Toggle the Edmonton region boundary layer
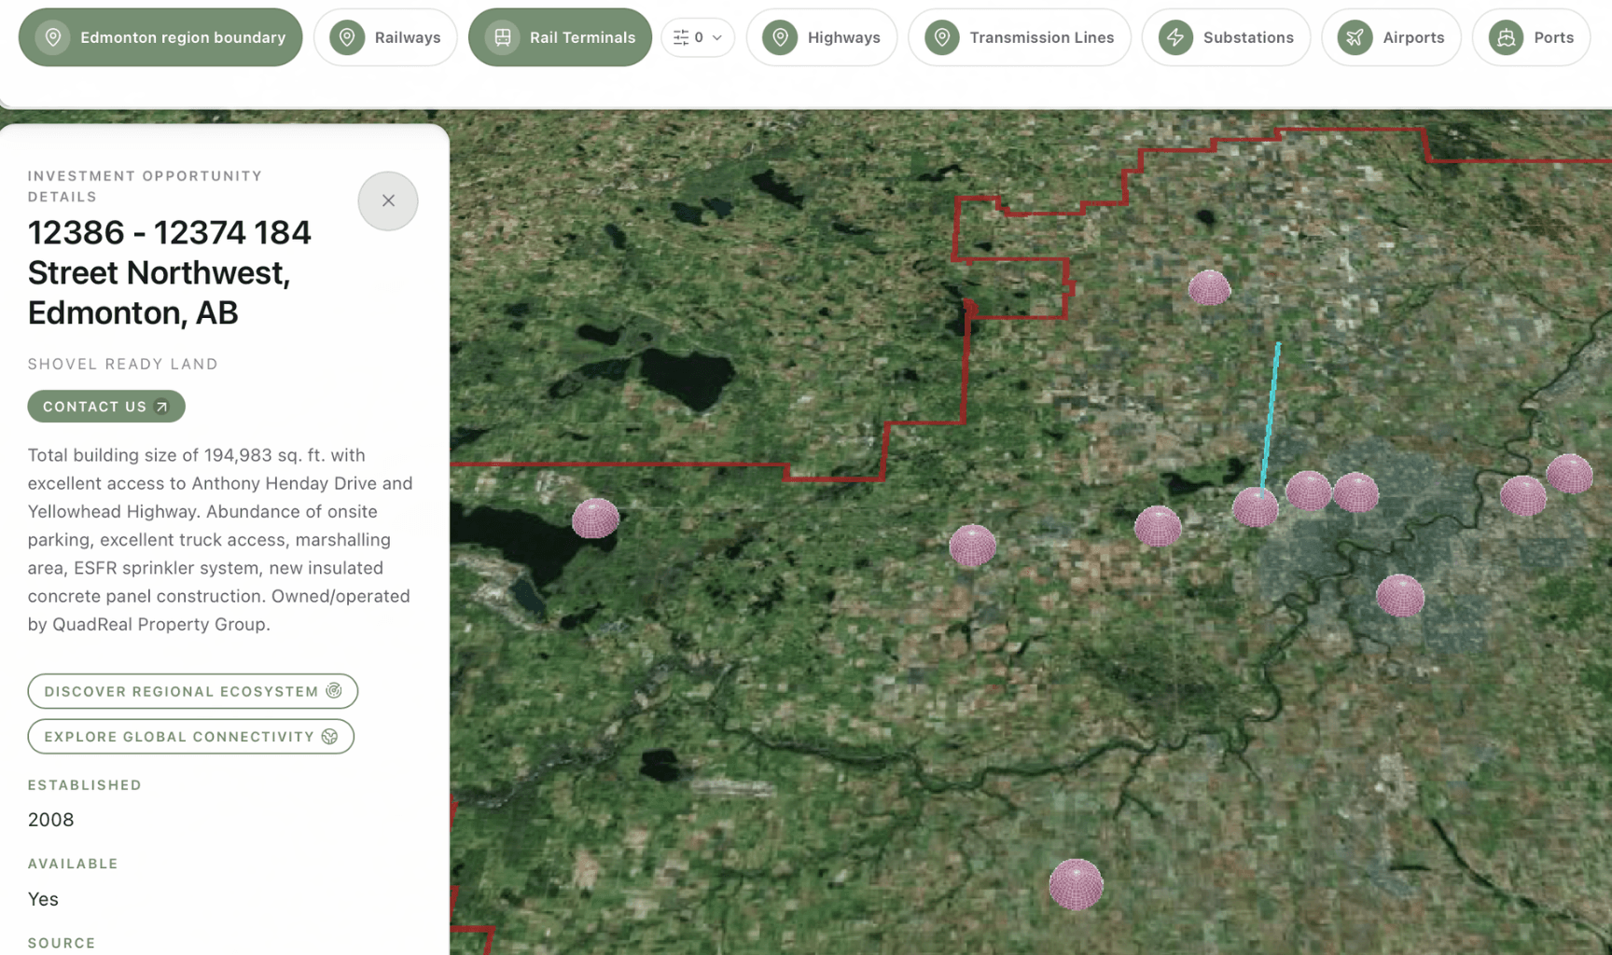The width and height of the screenshot is (1612, 955). 160,37
